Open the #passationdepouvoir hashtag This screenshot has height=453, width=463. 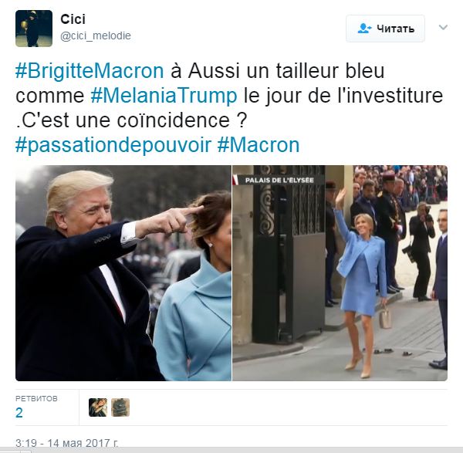(113, 145)
